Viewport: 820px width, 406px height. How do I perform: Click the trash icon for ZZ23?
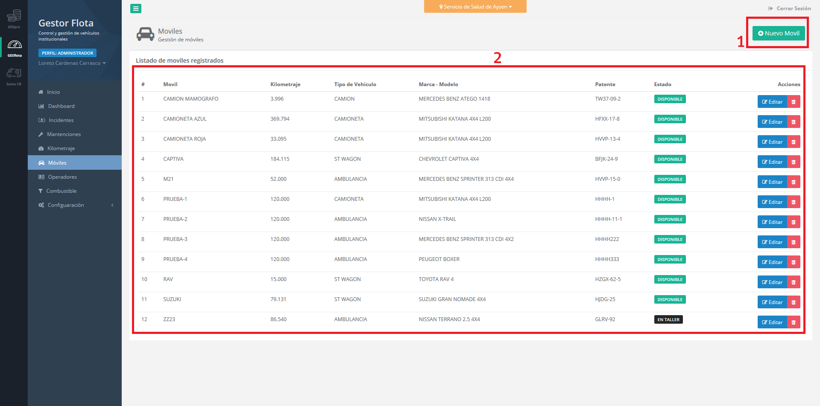[794, 322]
